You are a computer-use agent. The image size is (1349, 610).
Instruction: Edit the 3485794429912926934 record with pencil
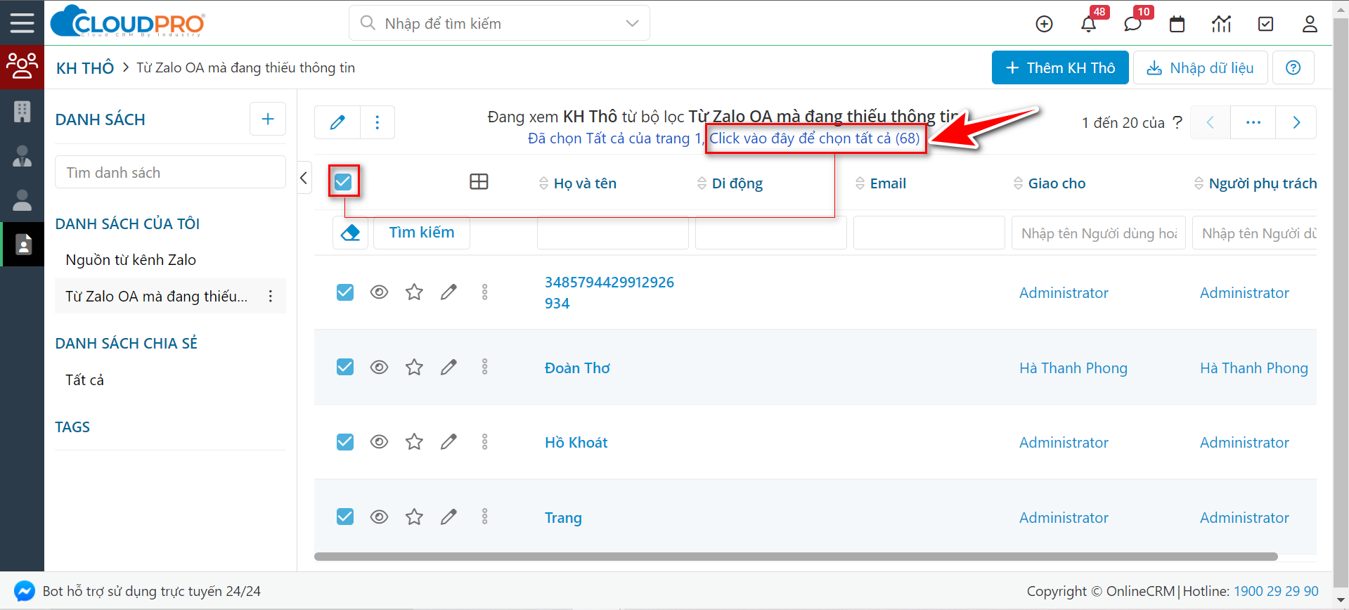(x=448, y=292)
